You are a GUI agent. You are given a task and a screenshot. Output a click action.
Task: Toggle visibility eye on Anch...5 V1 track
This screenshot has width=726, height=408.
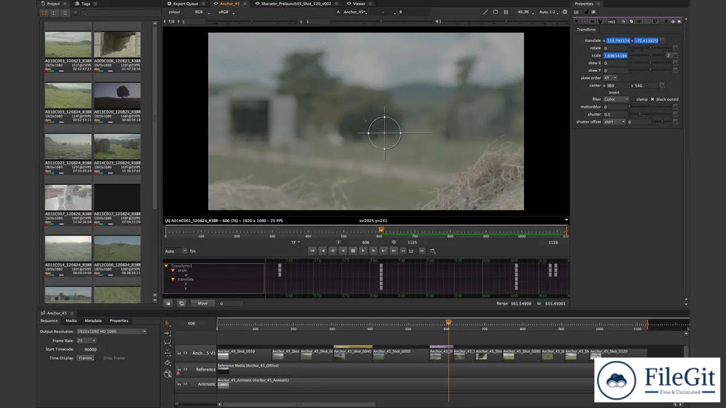point(185,353)
